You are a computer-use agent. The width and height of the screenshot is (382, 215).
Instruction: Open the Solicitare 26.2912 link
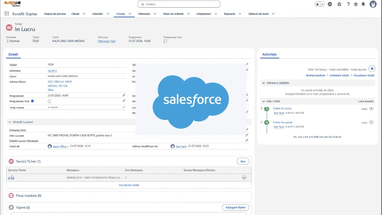pyautogui.click(x=52, y=71)
